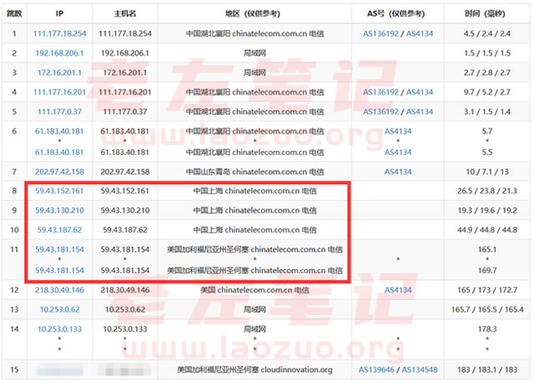Open the blue 10.253.0.62 IP link

[x=59, y=309]
